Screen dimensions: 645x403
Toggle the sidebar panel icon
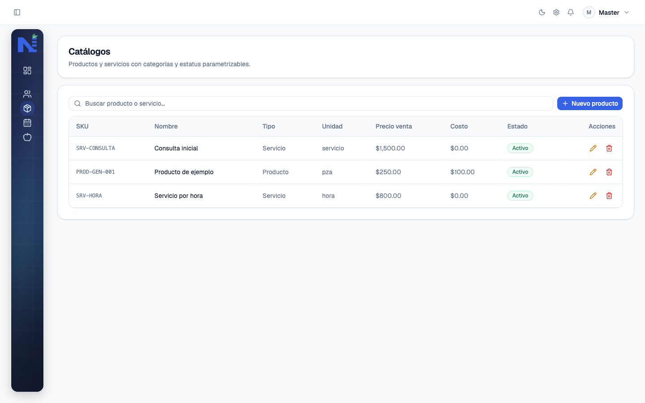(17, 13)
